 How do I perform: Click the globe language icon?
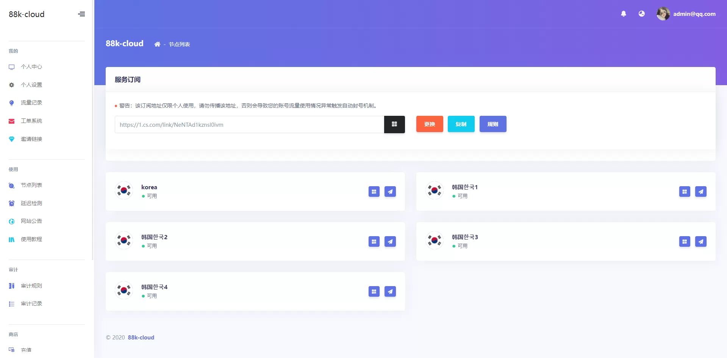[642, 14]
